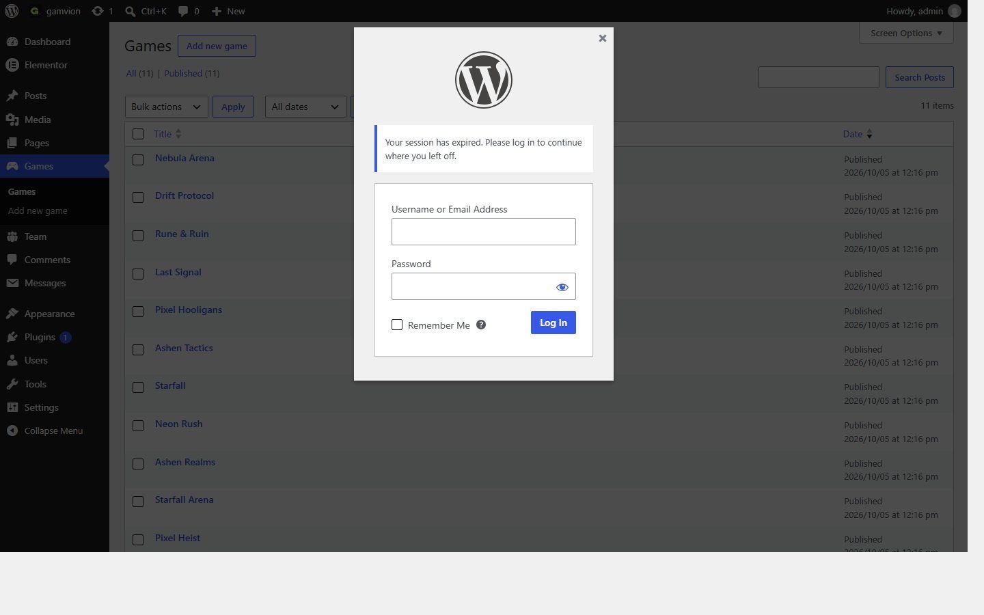This screenshot has width=984, height=615.
Task: Click the Tools wrench menu item
Action: coord(55,384)
